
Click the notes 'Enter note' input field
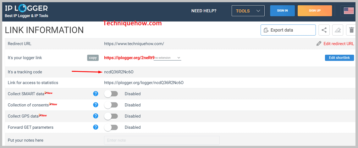[162, 140]
